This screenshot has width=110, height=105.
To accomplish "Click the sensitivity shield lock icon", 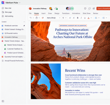I will (x=51, y=9).
